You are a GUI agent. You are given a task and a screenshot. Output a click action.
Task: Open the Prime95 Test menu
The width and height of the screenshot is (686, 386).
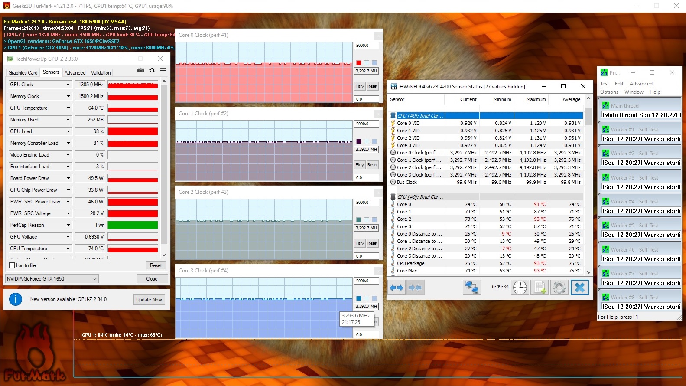point(605,84)
